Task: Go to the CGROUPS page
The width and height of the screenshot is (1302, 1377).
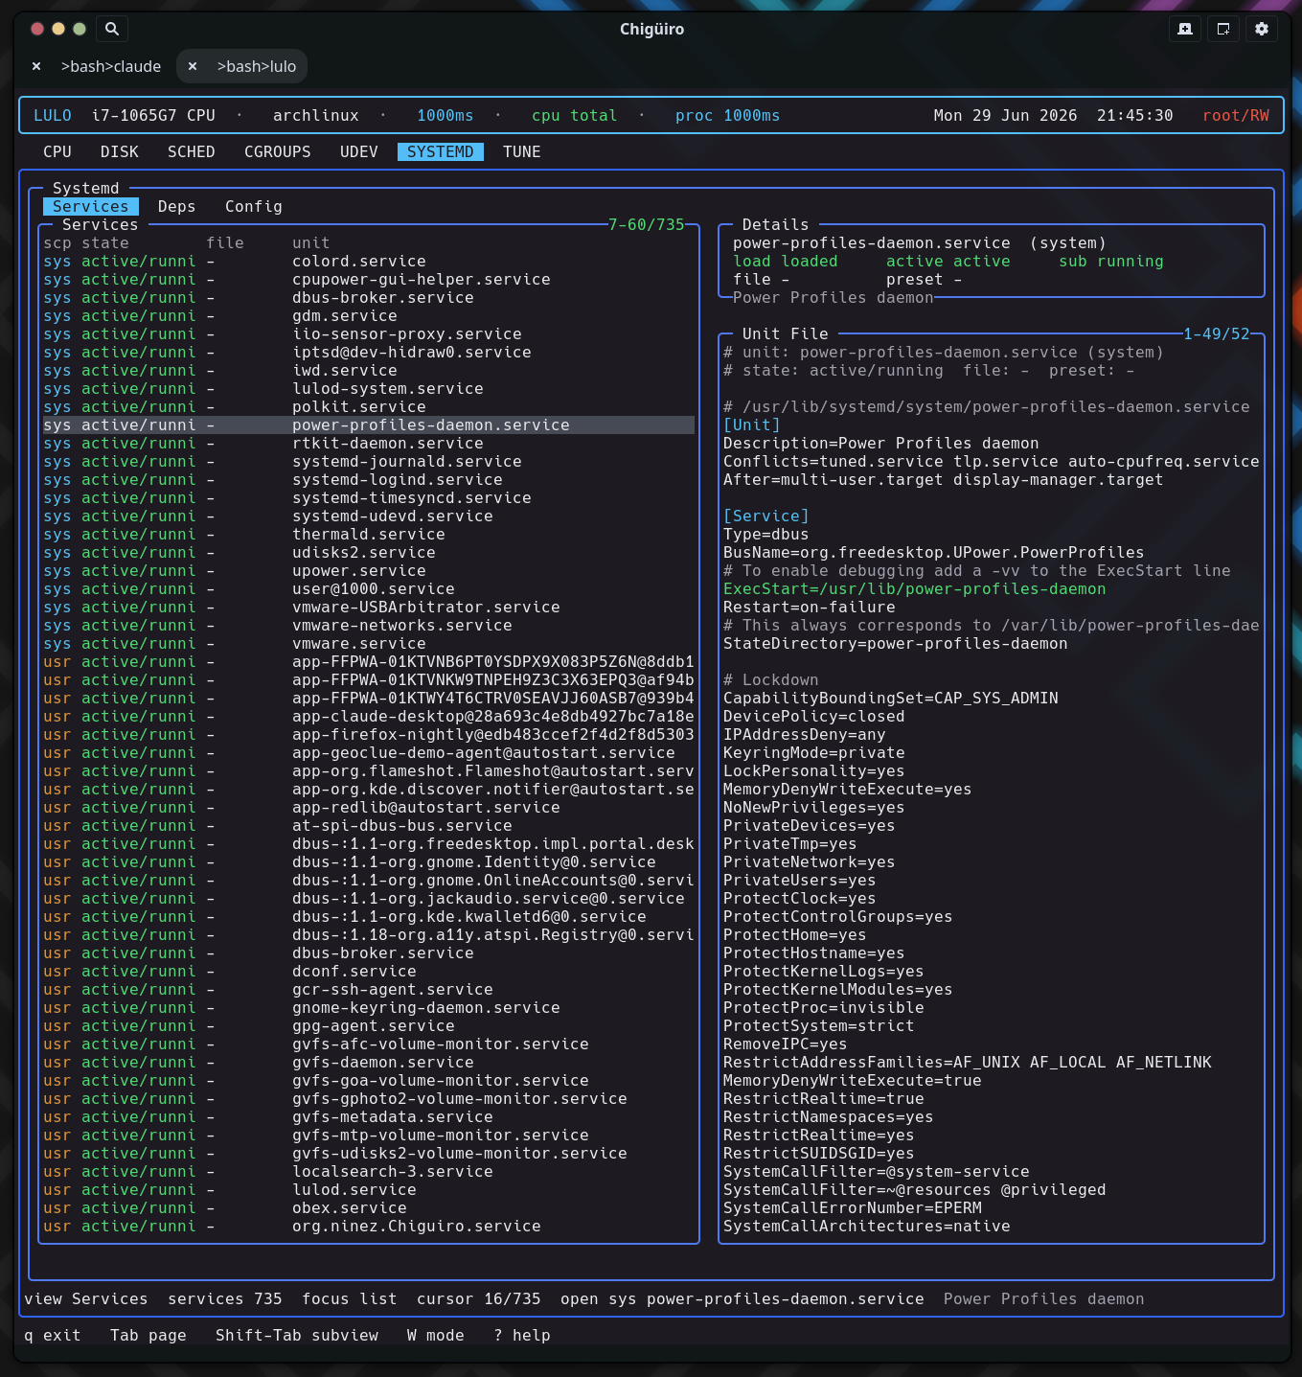Action: point(278,151)
